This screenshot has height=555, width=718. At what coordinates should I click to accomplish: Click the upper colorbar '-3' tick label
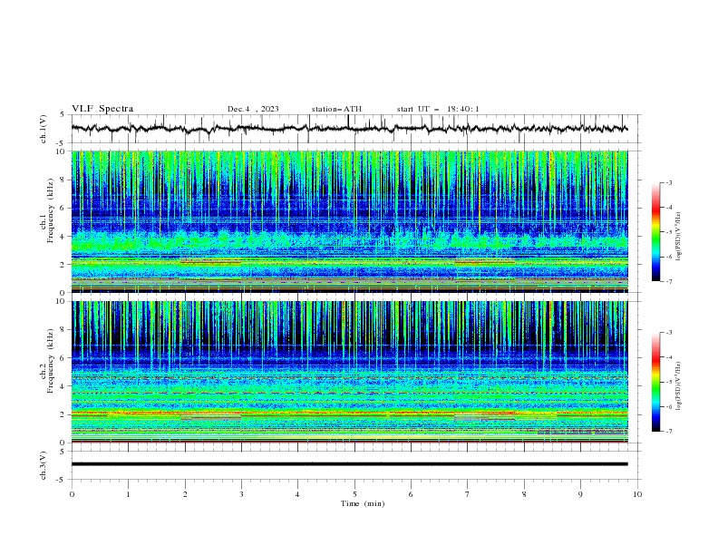(x=668, y=182)
